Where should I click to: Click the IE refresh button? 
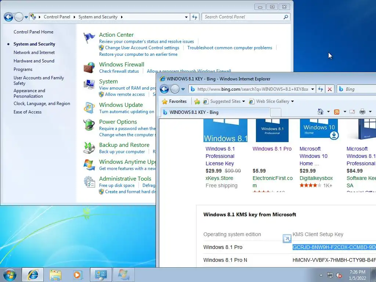pos(320,89)
